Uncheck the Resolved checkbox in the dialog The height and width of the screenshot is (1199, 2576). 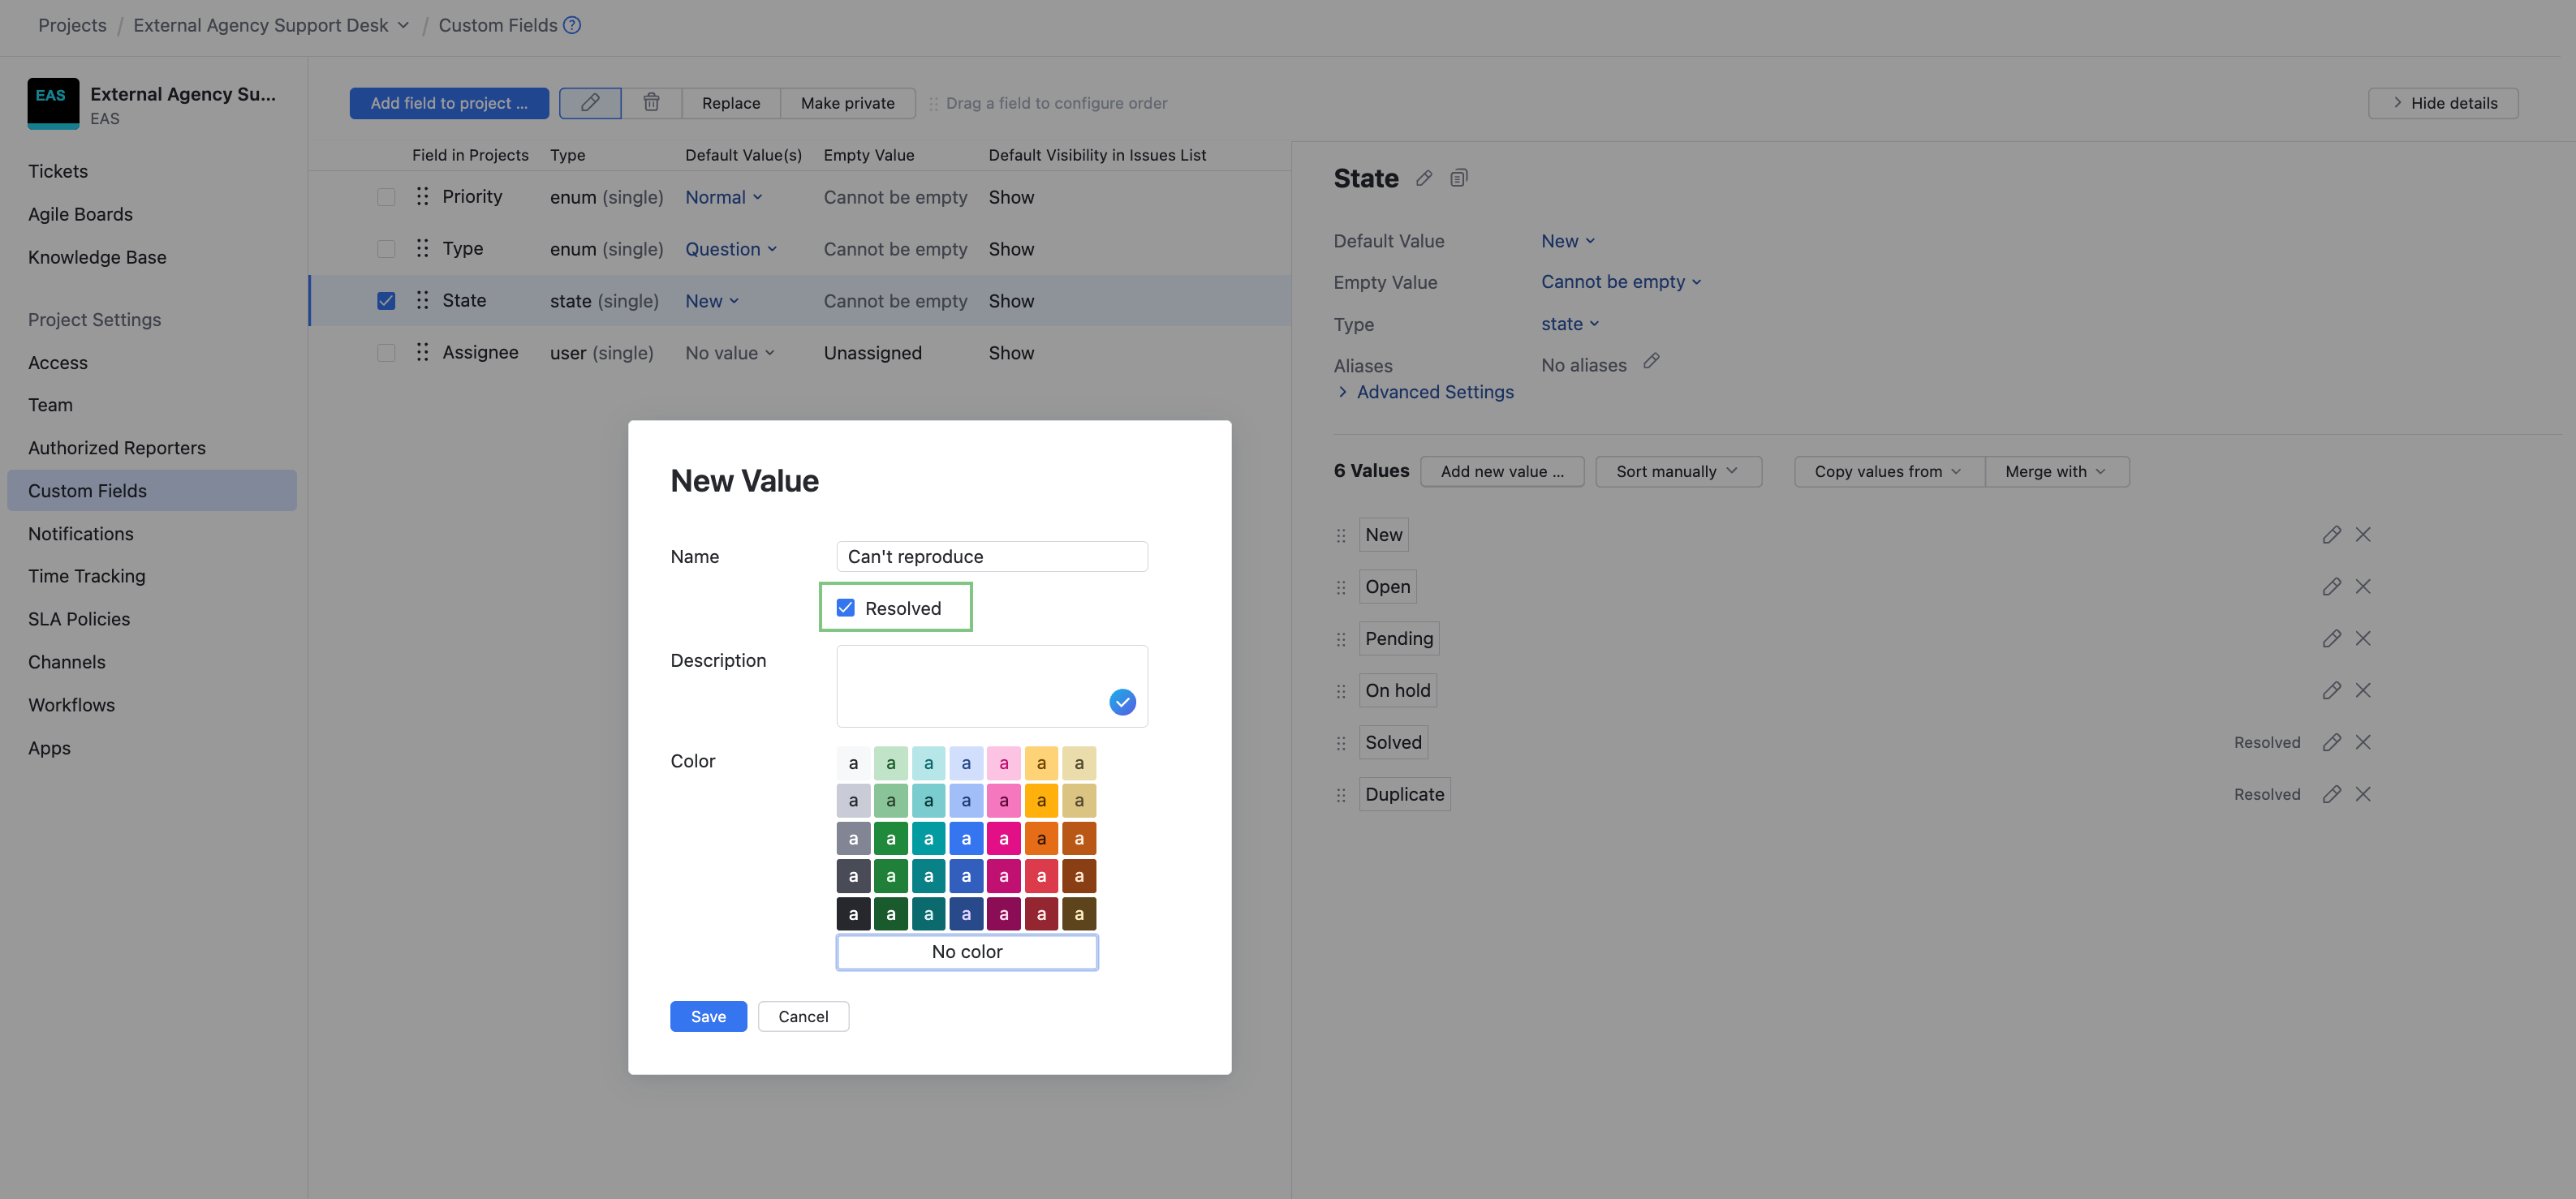845,607
